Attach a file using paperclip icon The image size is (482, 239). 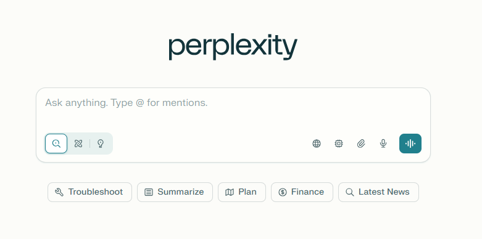pos(361,144)
